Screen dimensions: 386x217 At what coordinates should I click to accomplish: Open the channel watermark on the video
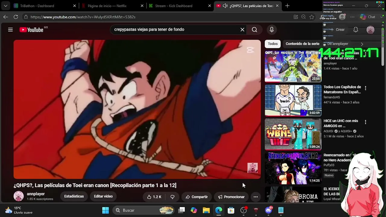253,168
